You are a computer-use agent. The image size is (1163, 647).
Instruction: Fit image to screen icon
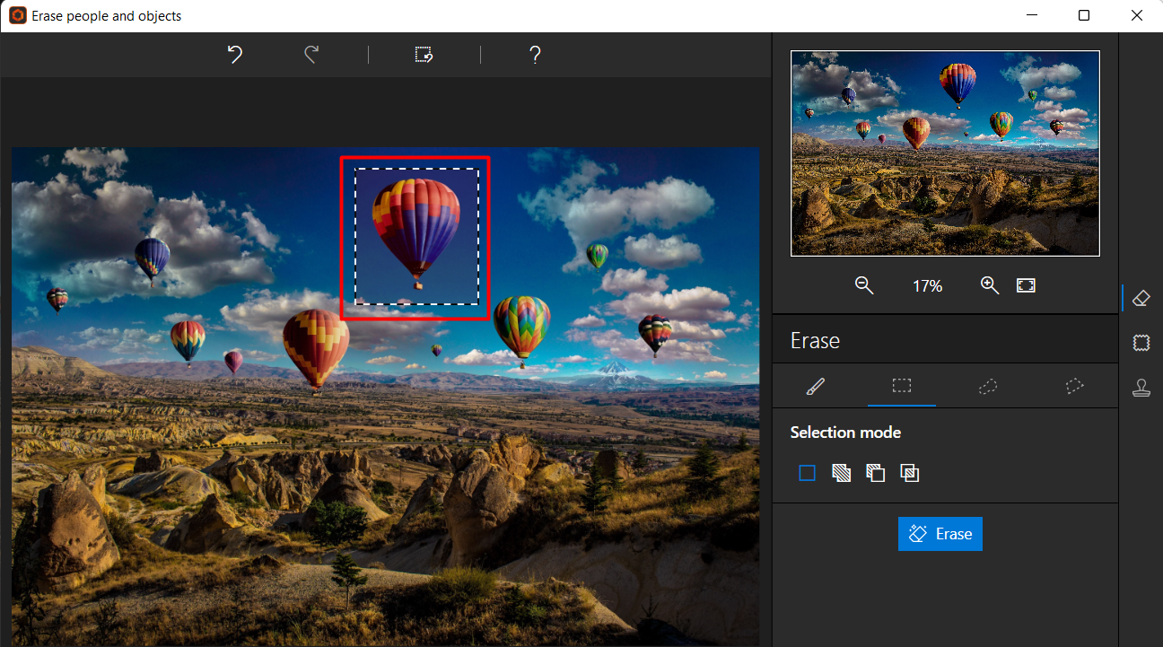pos(1026,285)
